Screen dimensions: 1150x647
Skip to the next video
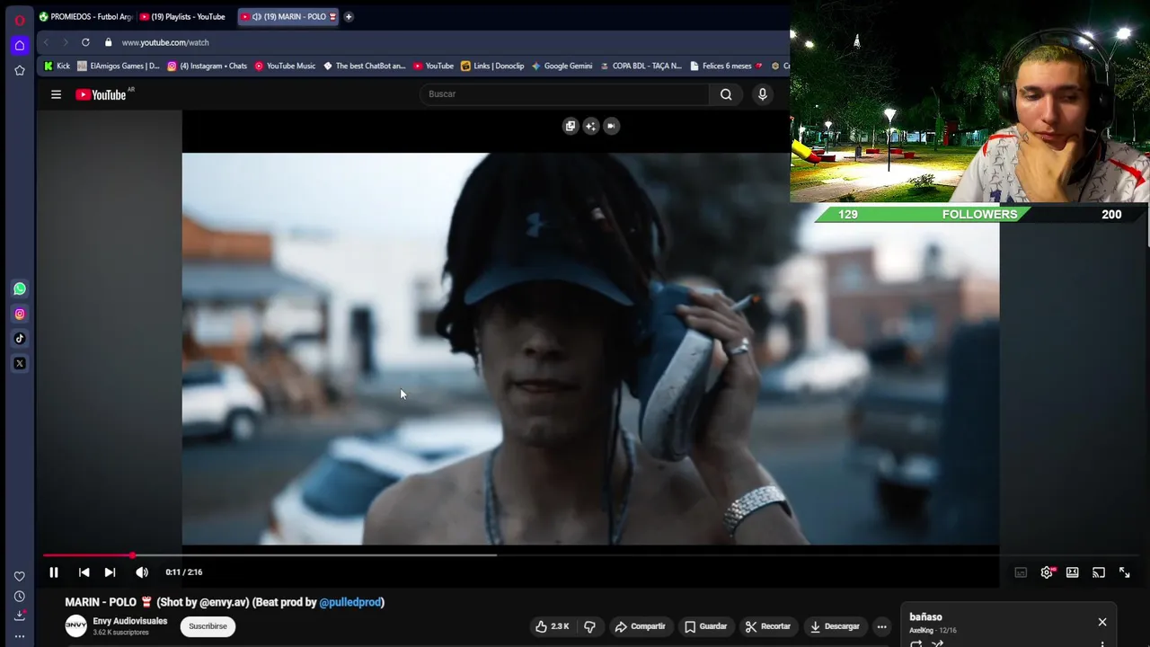[110, 572]
